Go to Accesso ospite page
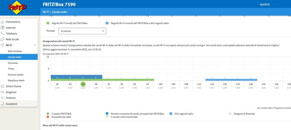The height and width of the screenshot is (130, 291). [x=16, y=74]
